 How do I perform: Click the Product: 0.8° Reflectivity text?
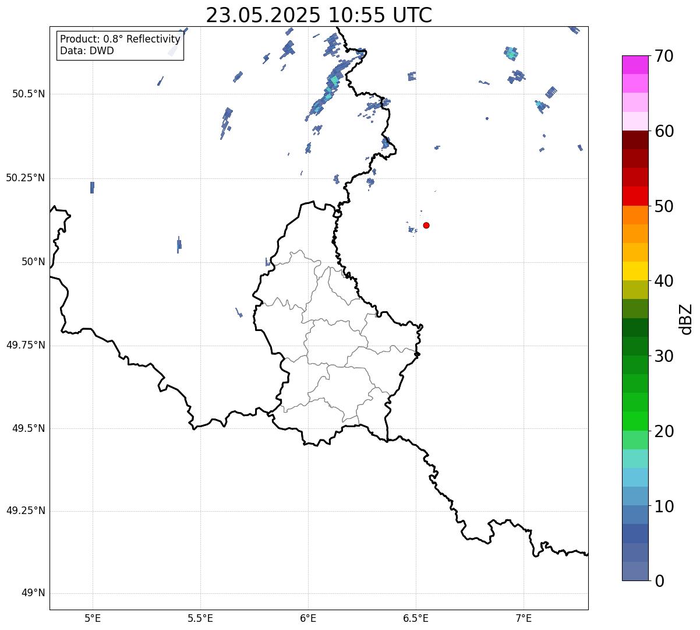(x=120, y=39)
